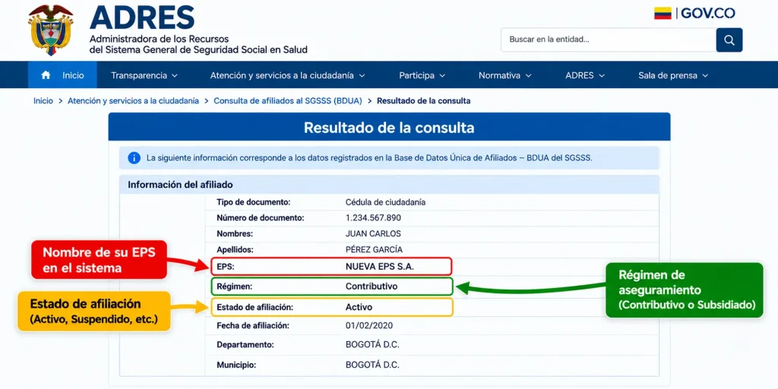
Task: Click the ADRES header title
Action: [x=142, y=17]
